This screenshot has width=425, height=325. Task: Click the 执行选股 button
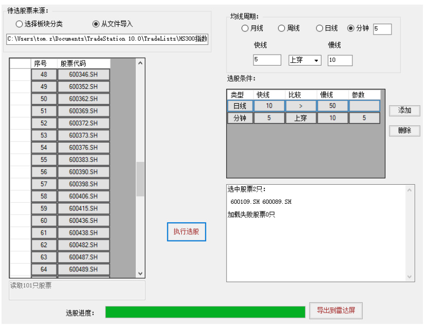click(186, 232)
